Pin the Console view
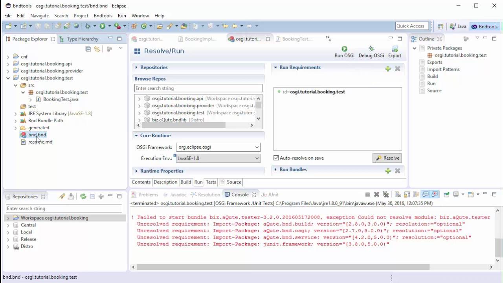This screenshot has width=503, height=283. point(446,195)
